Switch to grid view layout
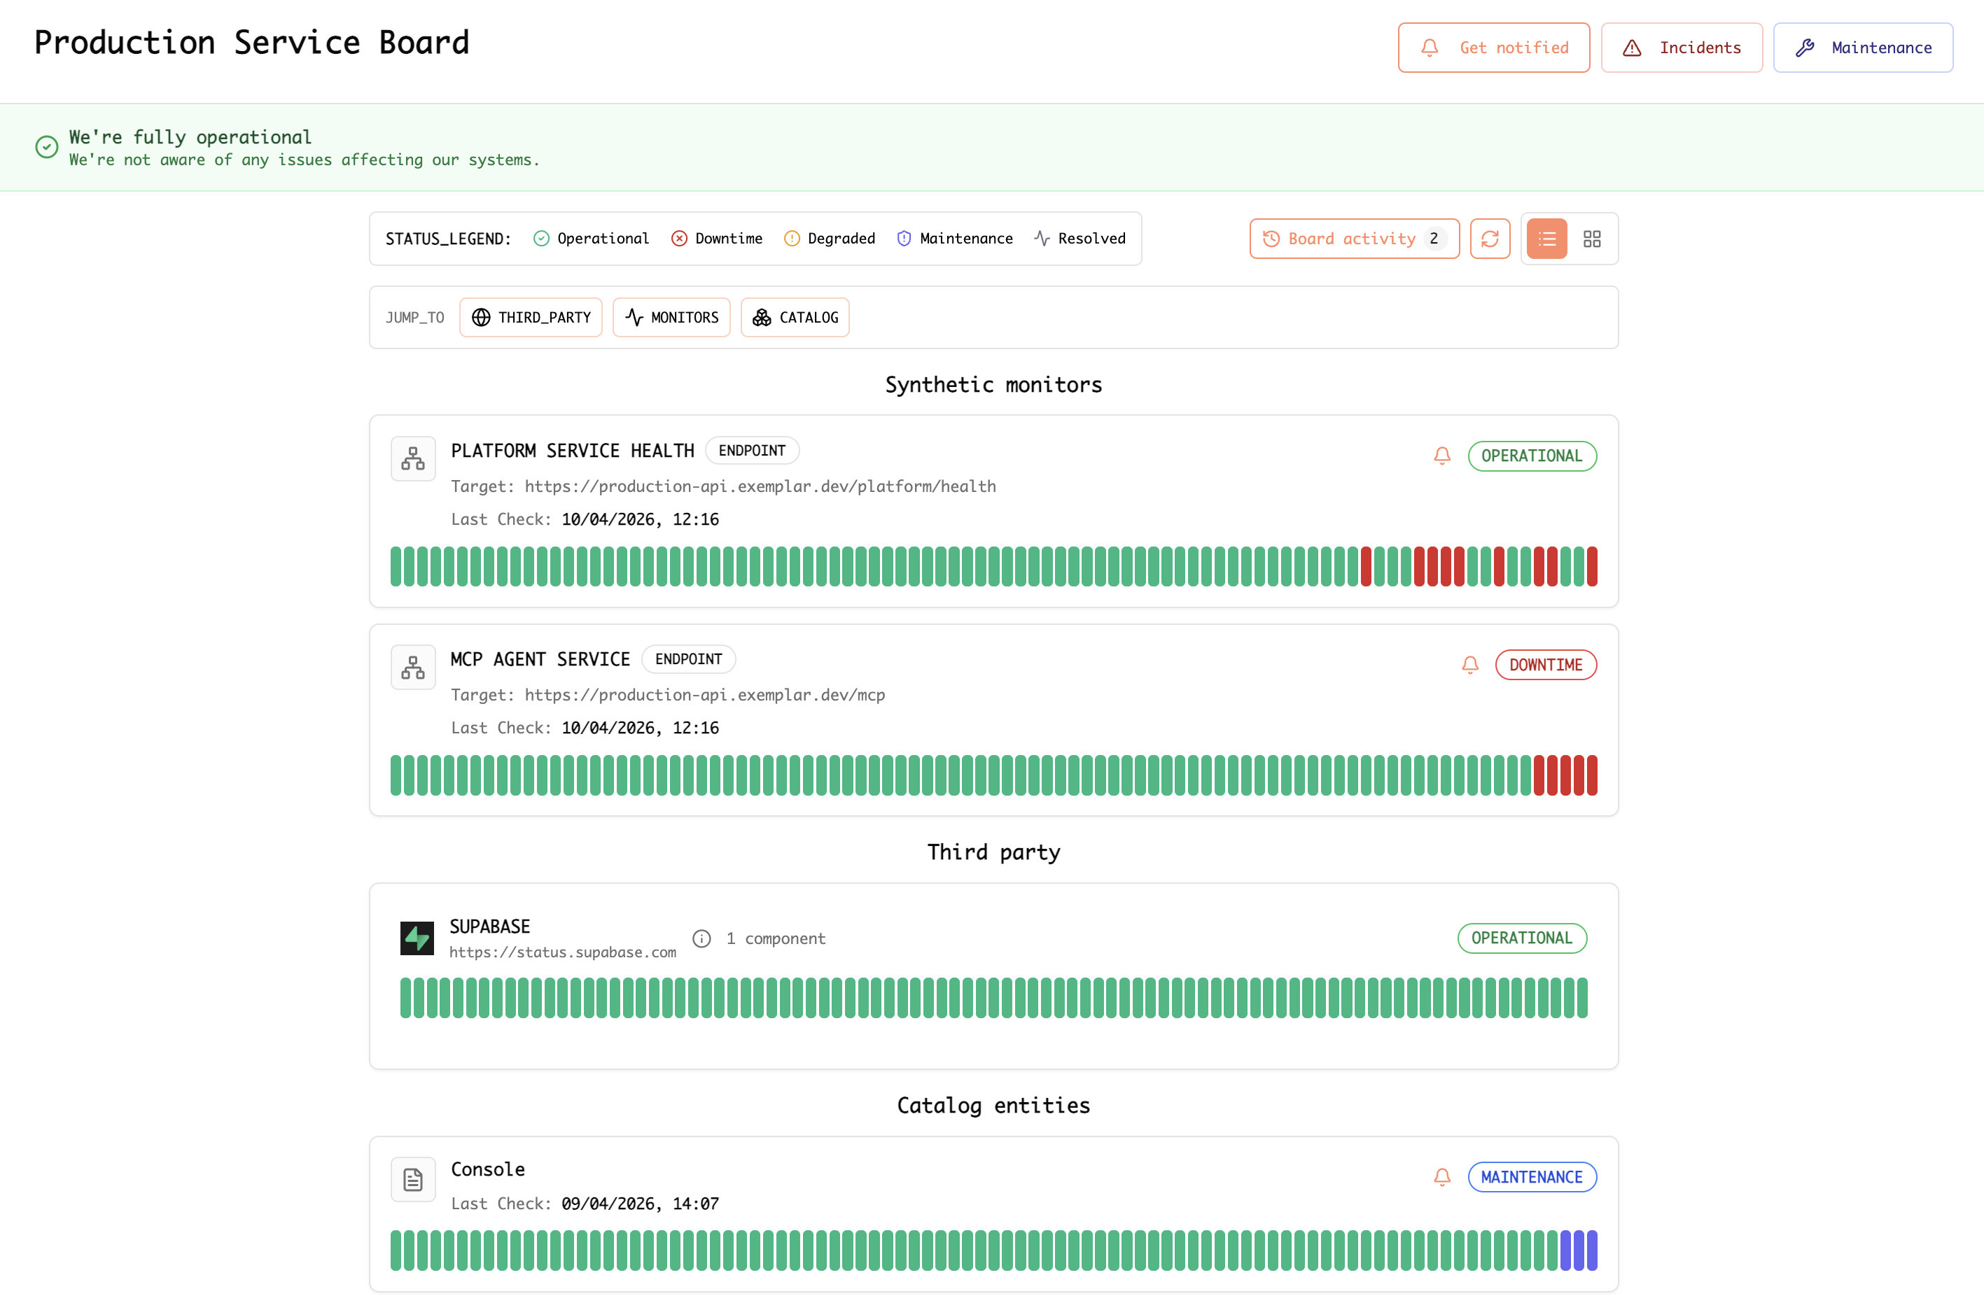The height and width of the screenshot is (1303, 1984). [1591, 239]
